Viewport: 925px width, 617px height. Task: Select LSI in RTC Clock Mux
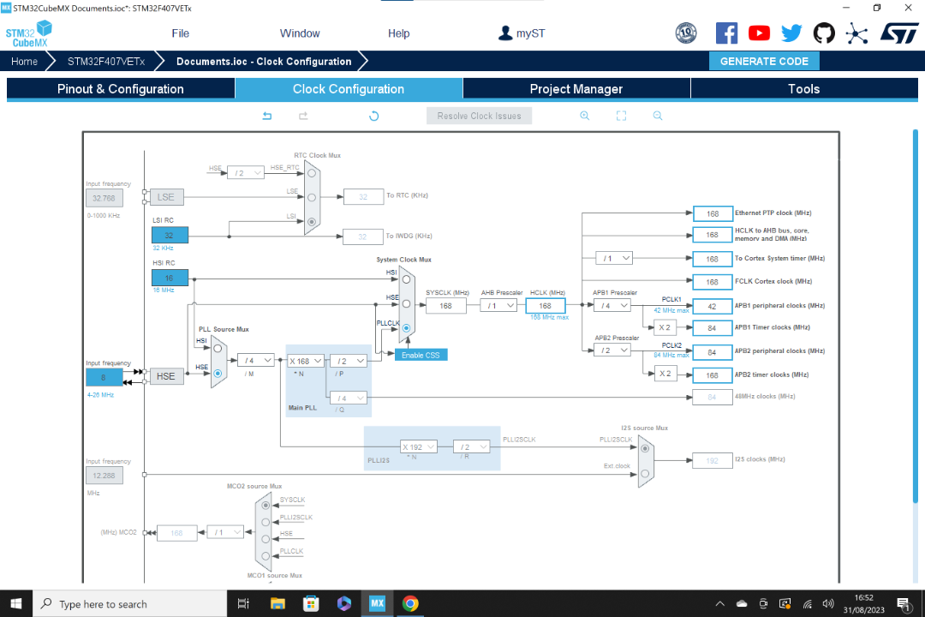[x=312, y=222]
